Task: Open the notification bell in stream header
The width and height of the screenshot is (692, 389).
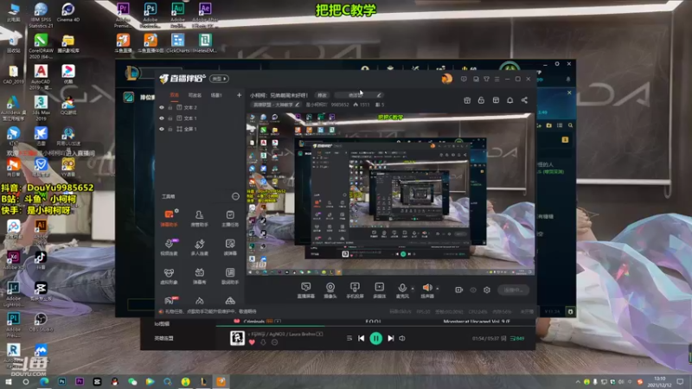Action: [509, 100]
